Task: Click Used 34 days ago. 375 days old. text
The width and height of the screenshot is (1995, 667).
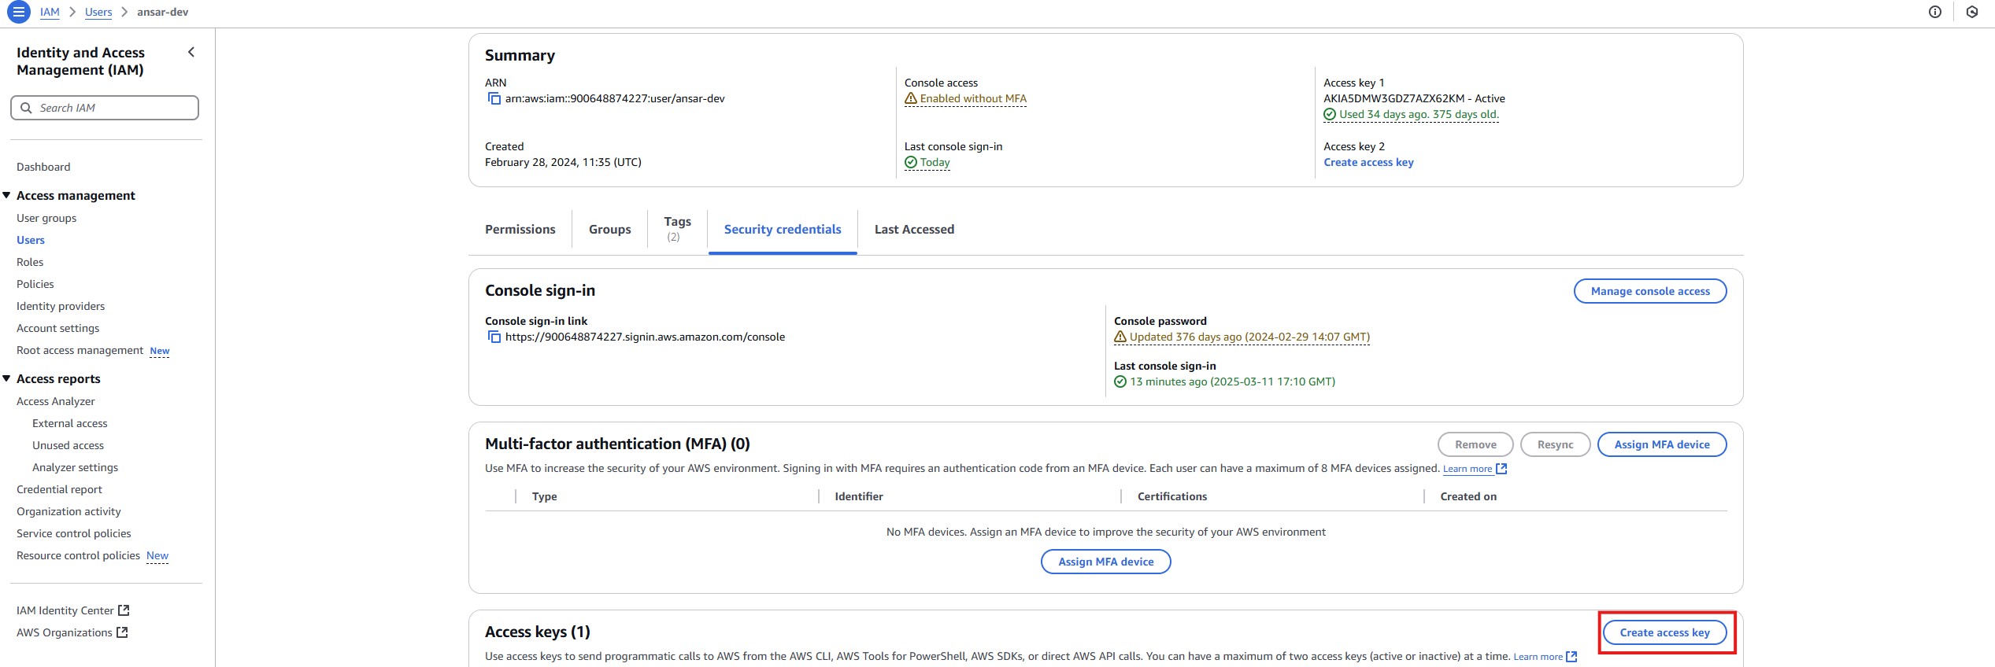Action: pyautogui.click(x=1419, y=114)
